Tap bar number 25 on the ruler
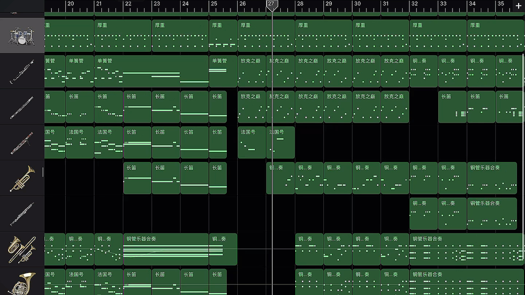 [x=214, y=4]
